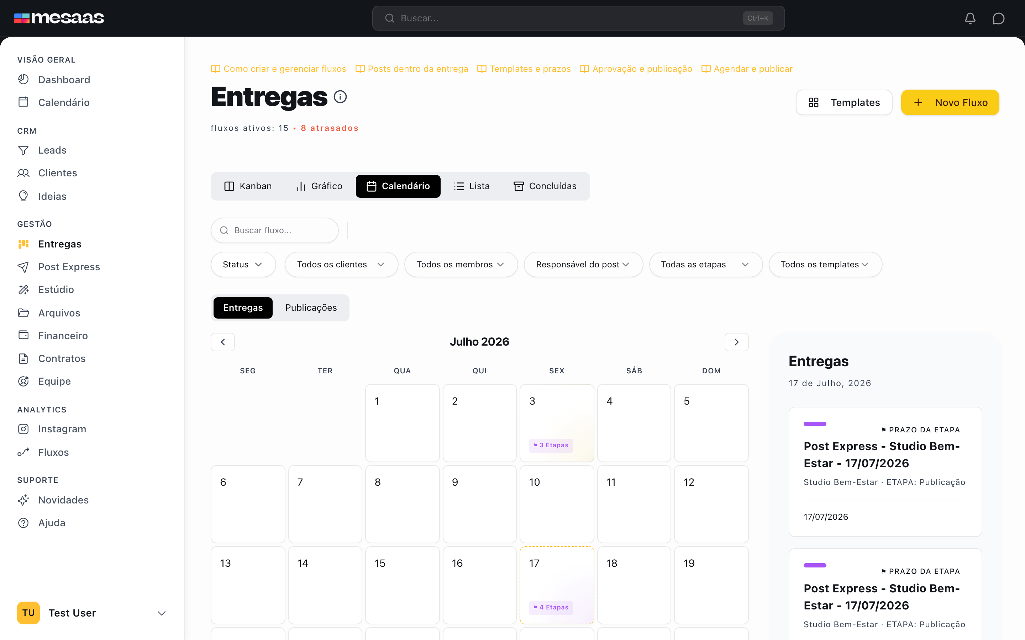Open Aprovação e publicação guide

click(x=636, y=69)
